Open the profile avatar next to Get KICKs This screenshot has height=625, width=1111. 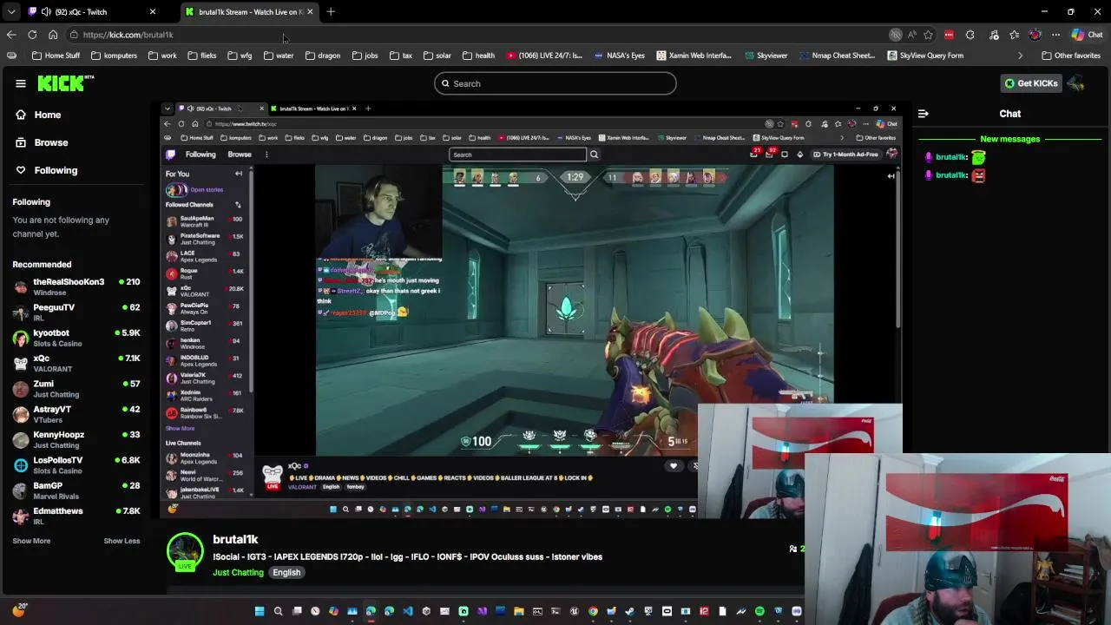coord(1075,83)
